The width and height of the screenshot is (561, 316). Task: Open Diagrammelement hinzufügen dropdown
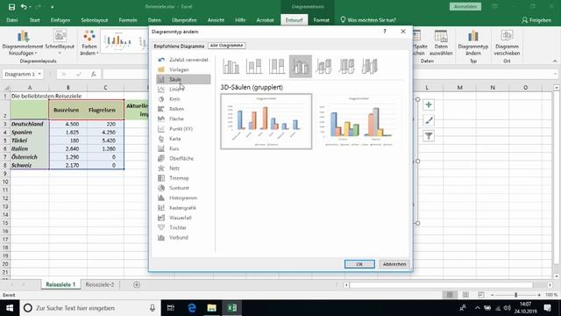[x=23, y=43]
